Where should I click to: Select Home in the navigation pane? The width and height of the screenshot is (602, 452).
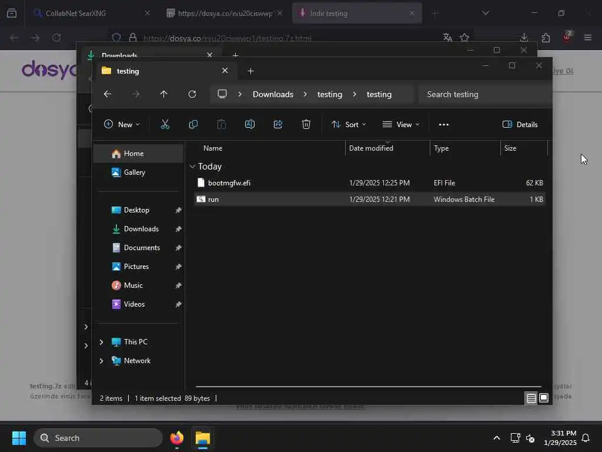(138, 154)
